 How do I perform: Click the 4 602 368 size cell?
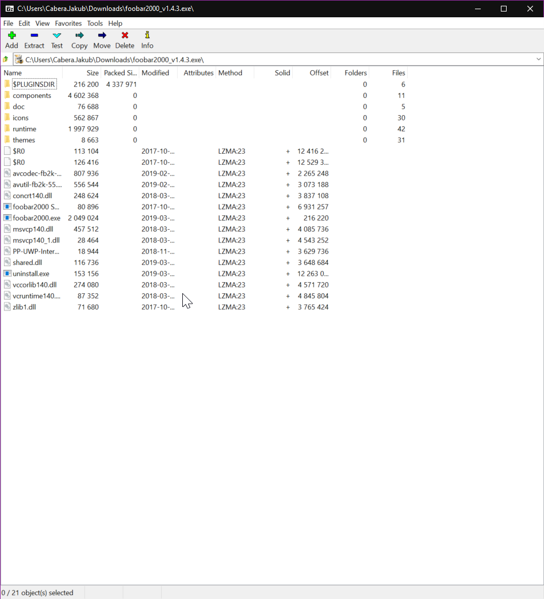pos(83,96)
